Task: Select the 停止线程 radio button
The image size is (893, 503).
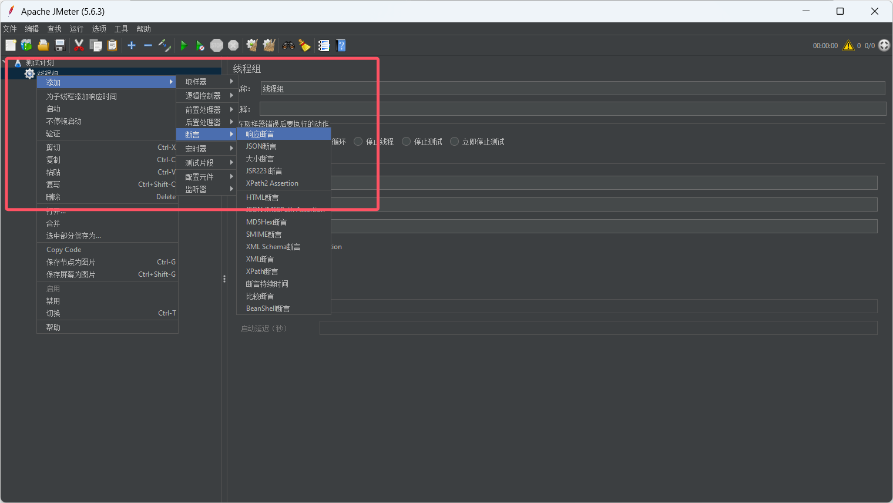Action: [358, 142]
